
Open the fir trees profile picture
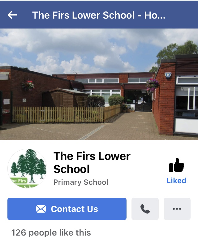(x=27, y=168)
